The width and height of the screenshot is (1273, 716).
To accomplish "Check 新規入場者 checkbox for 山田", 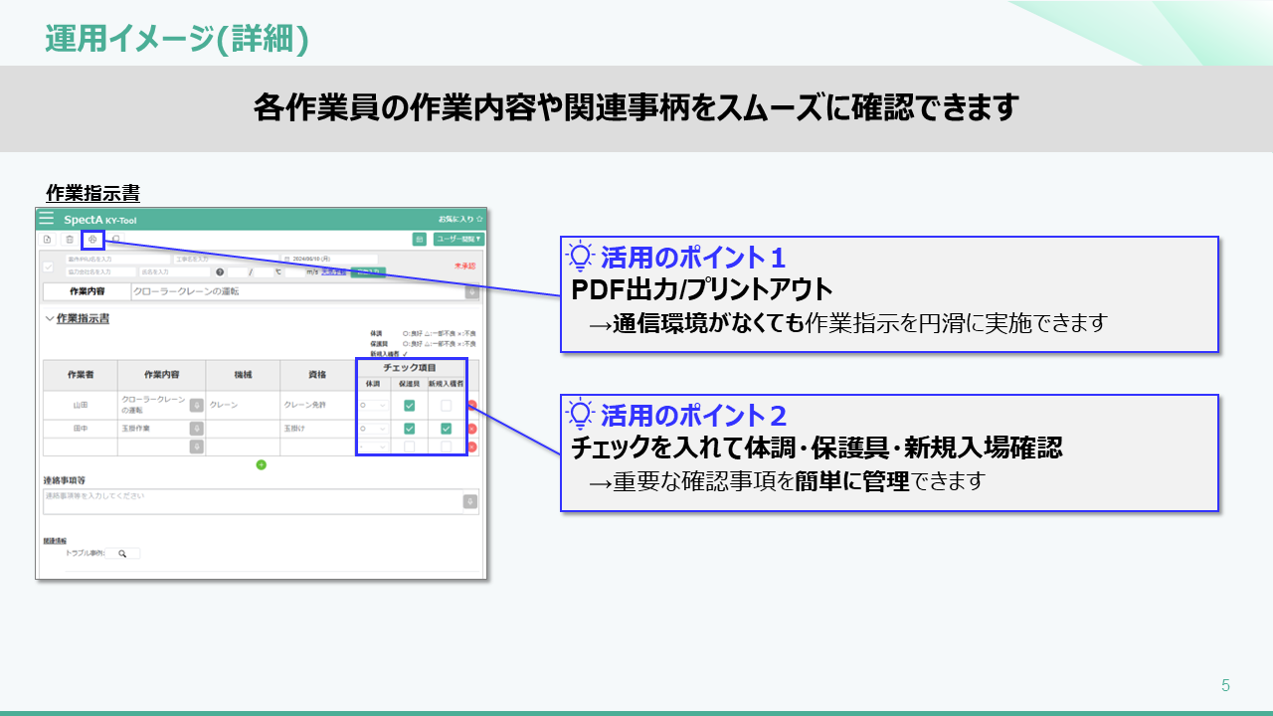I will pos(446,406).
